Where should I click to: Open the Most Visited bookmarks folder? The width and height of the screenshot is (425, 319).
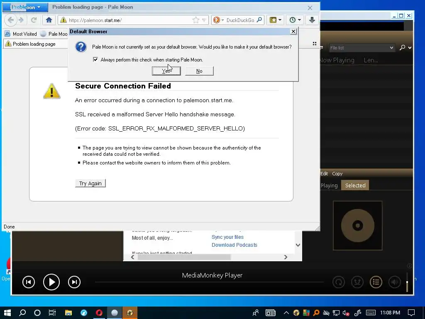tap(21, 34)
